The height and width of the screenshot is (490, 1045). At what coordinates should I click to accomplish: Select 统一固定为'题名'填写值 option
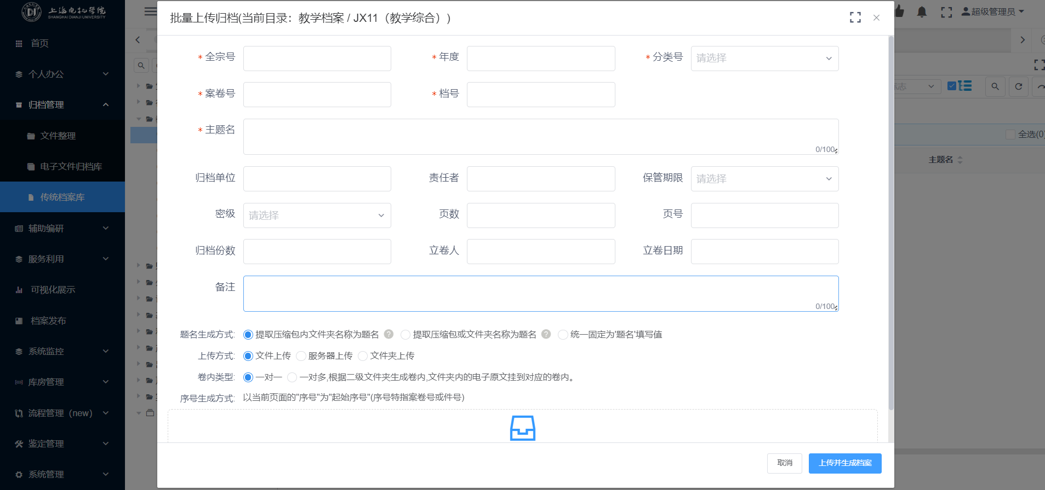point(563,335)
